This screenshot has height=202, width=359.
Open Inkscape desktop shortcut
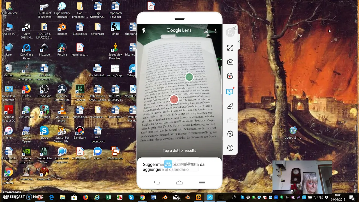pos(44,50)
